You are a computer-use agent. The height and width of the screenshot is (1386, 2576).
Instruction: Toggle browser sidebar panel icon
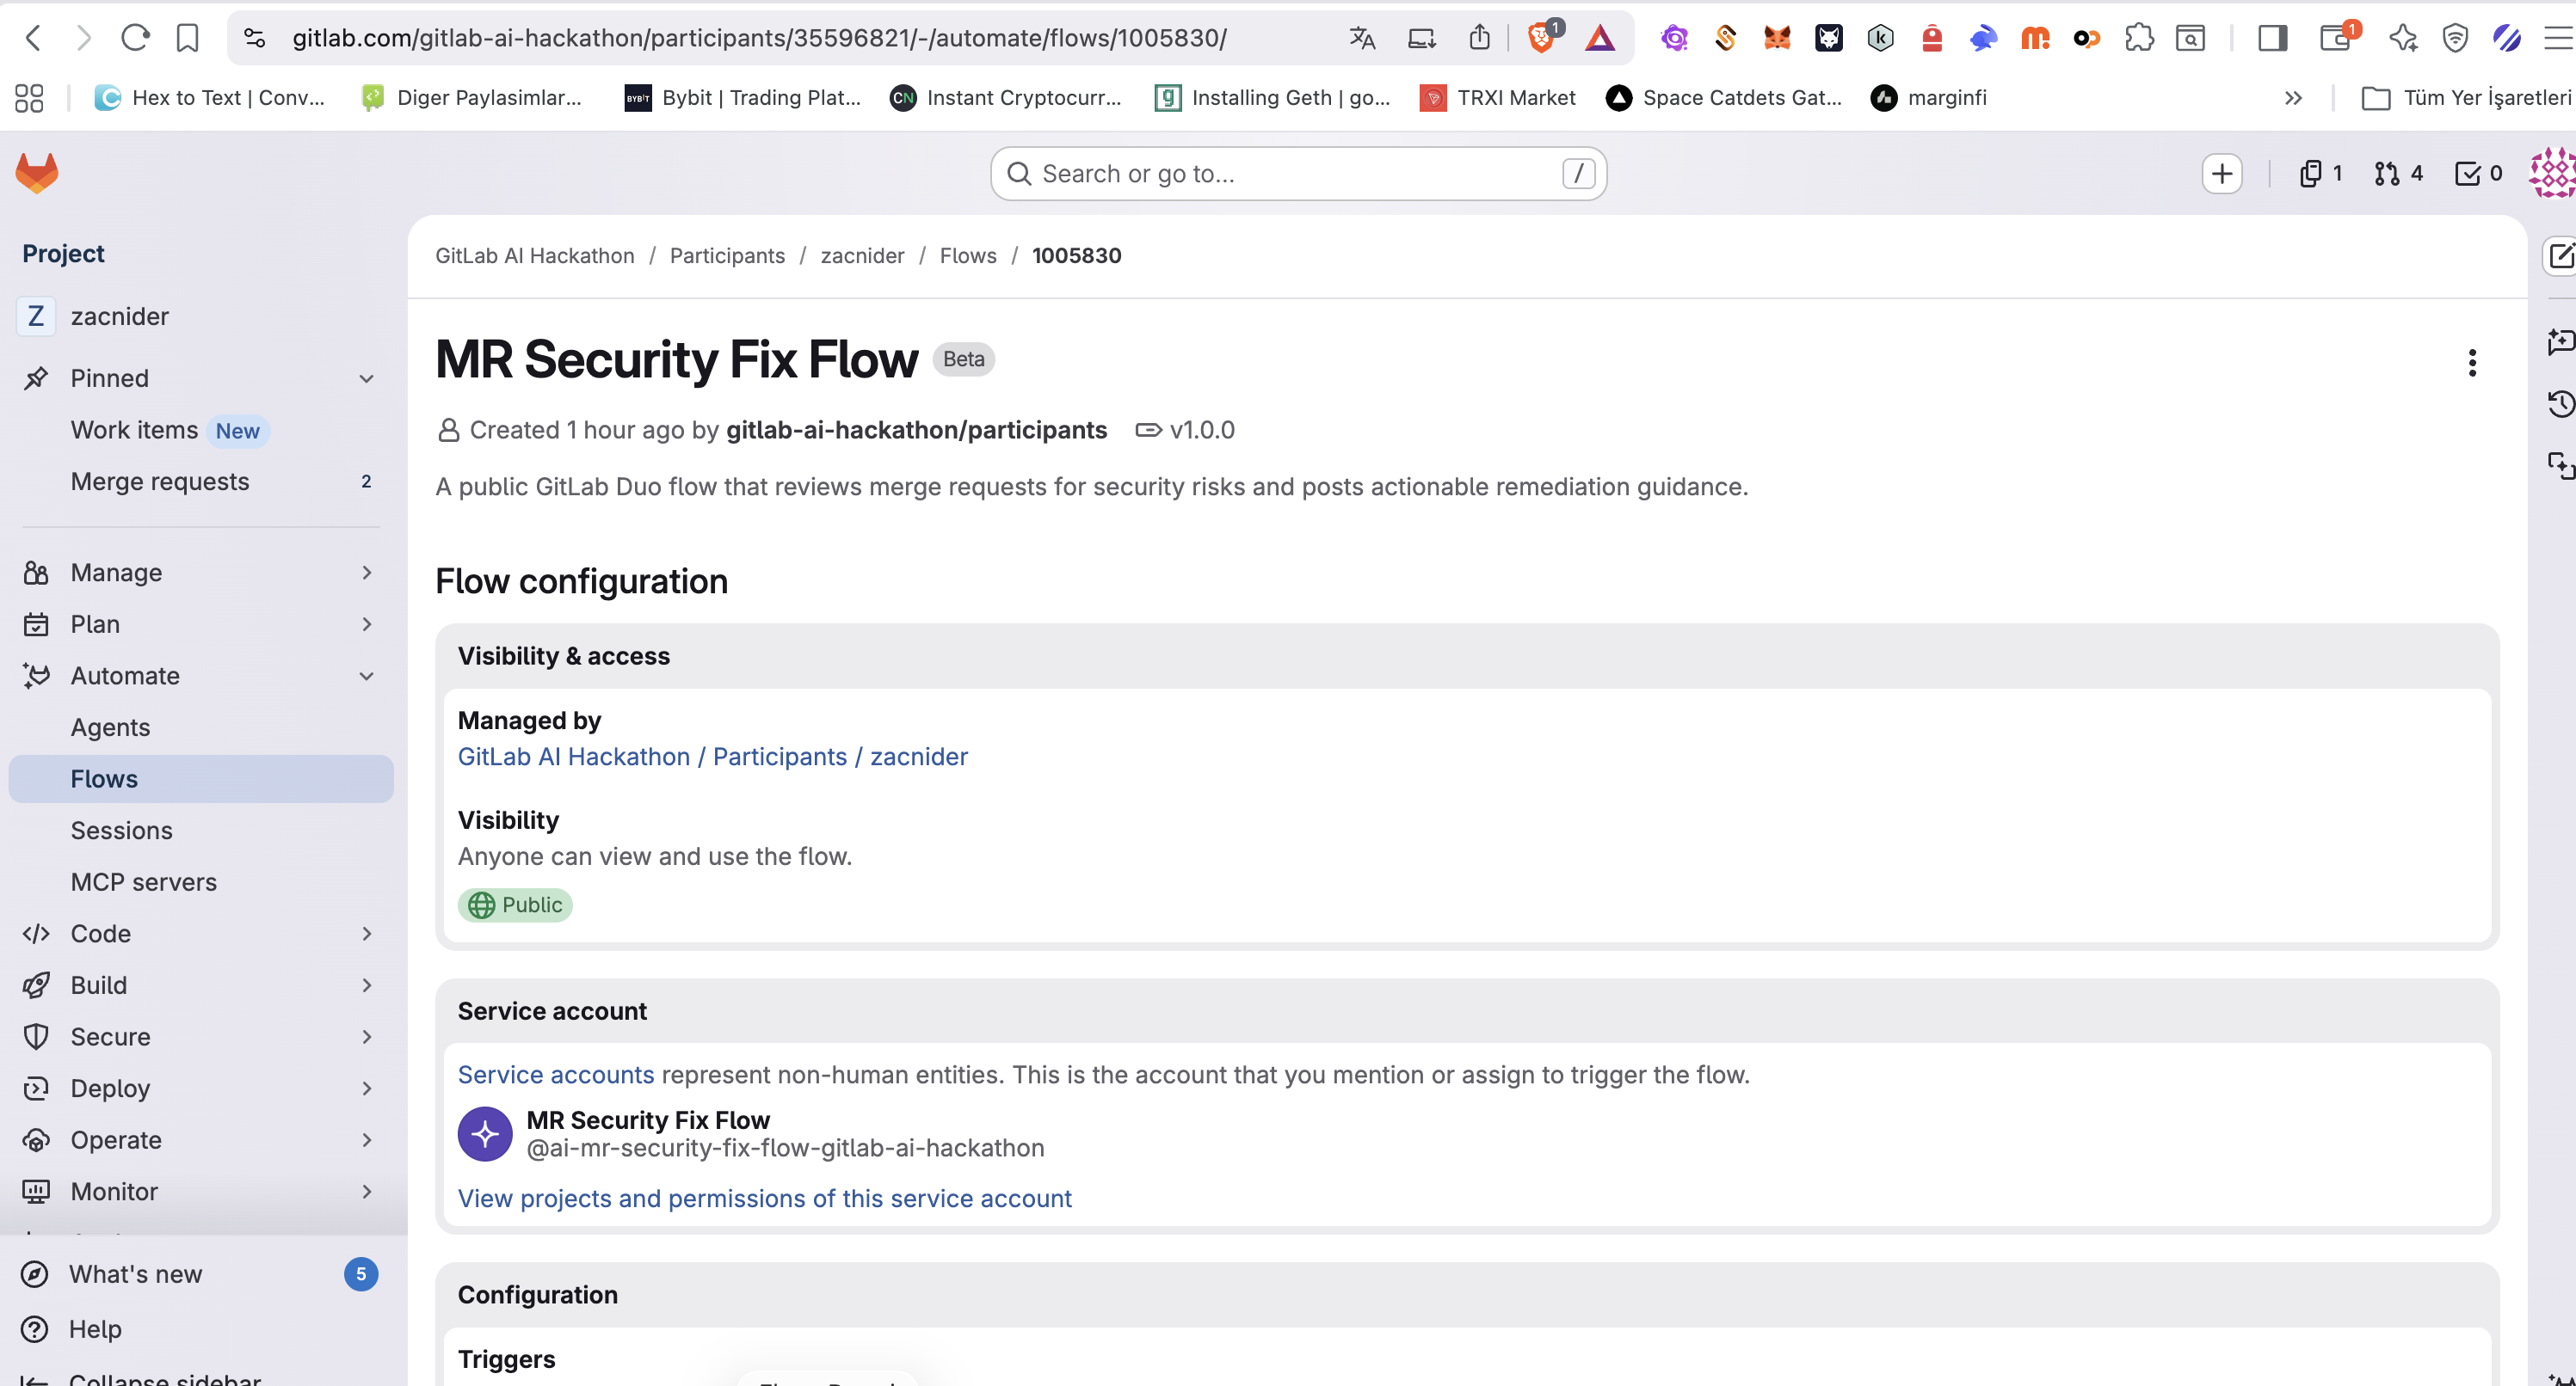(2272, 38)
